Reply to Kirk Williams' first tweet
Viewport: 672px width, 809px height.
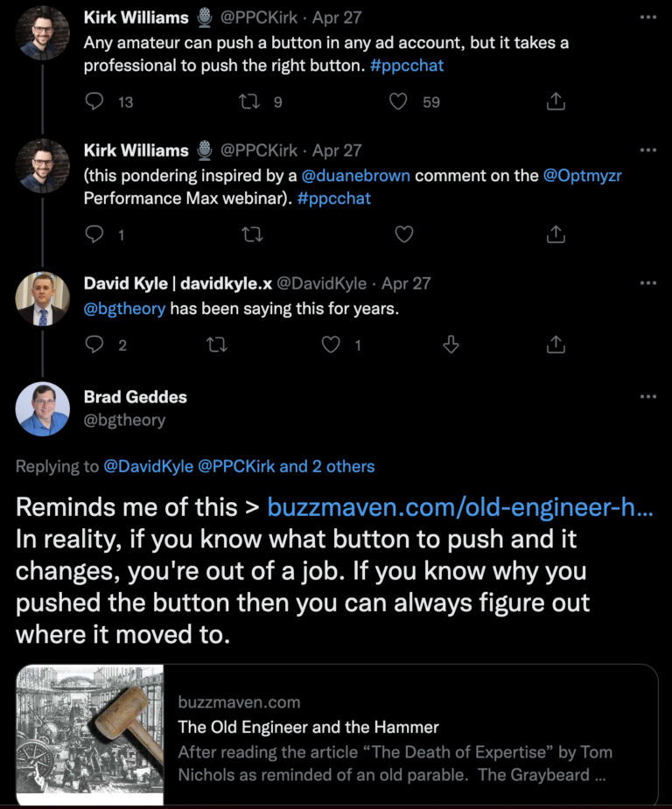click(94, 102)
